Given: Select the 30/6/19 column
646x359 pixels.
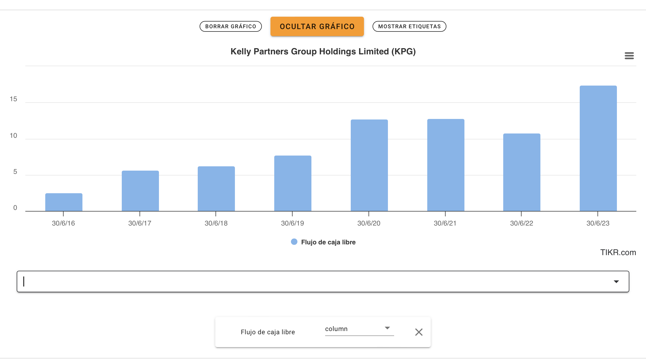Looking at the screenshot, I should (293, 183).
